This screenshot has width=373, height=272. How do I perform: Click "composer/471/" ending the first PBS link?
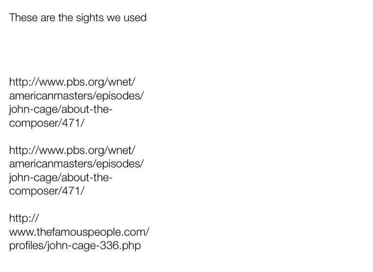tap(47, 123)
